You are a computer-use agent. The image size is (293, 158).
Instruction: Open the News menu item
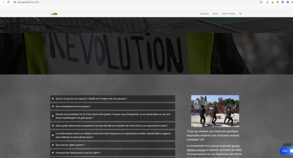(215, 14)
